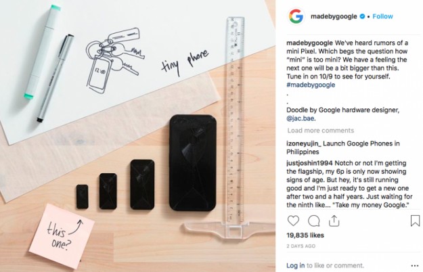
Task: Click the Google logo profile picture
Action: (296, 16)
